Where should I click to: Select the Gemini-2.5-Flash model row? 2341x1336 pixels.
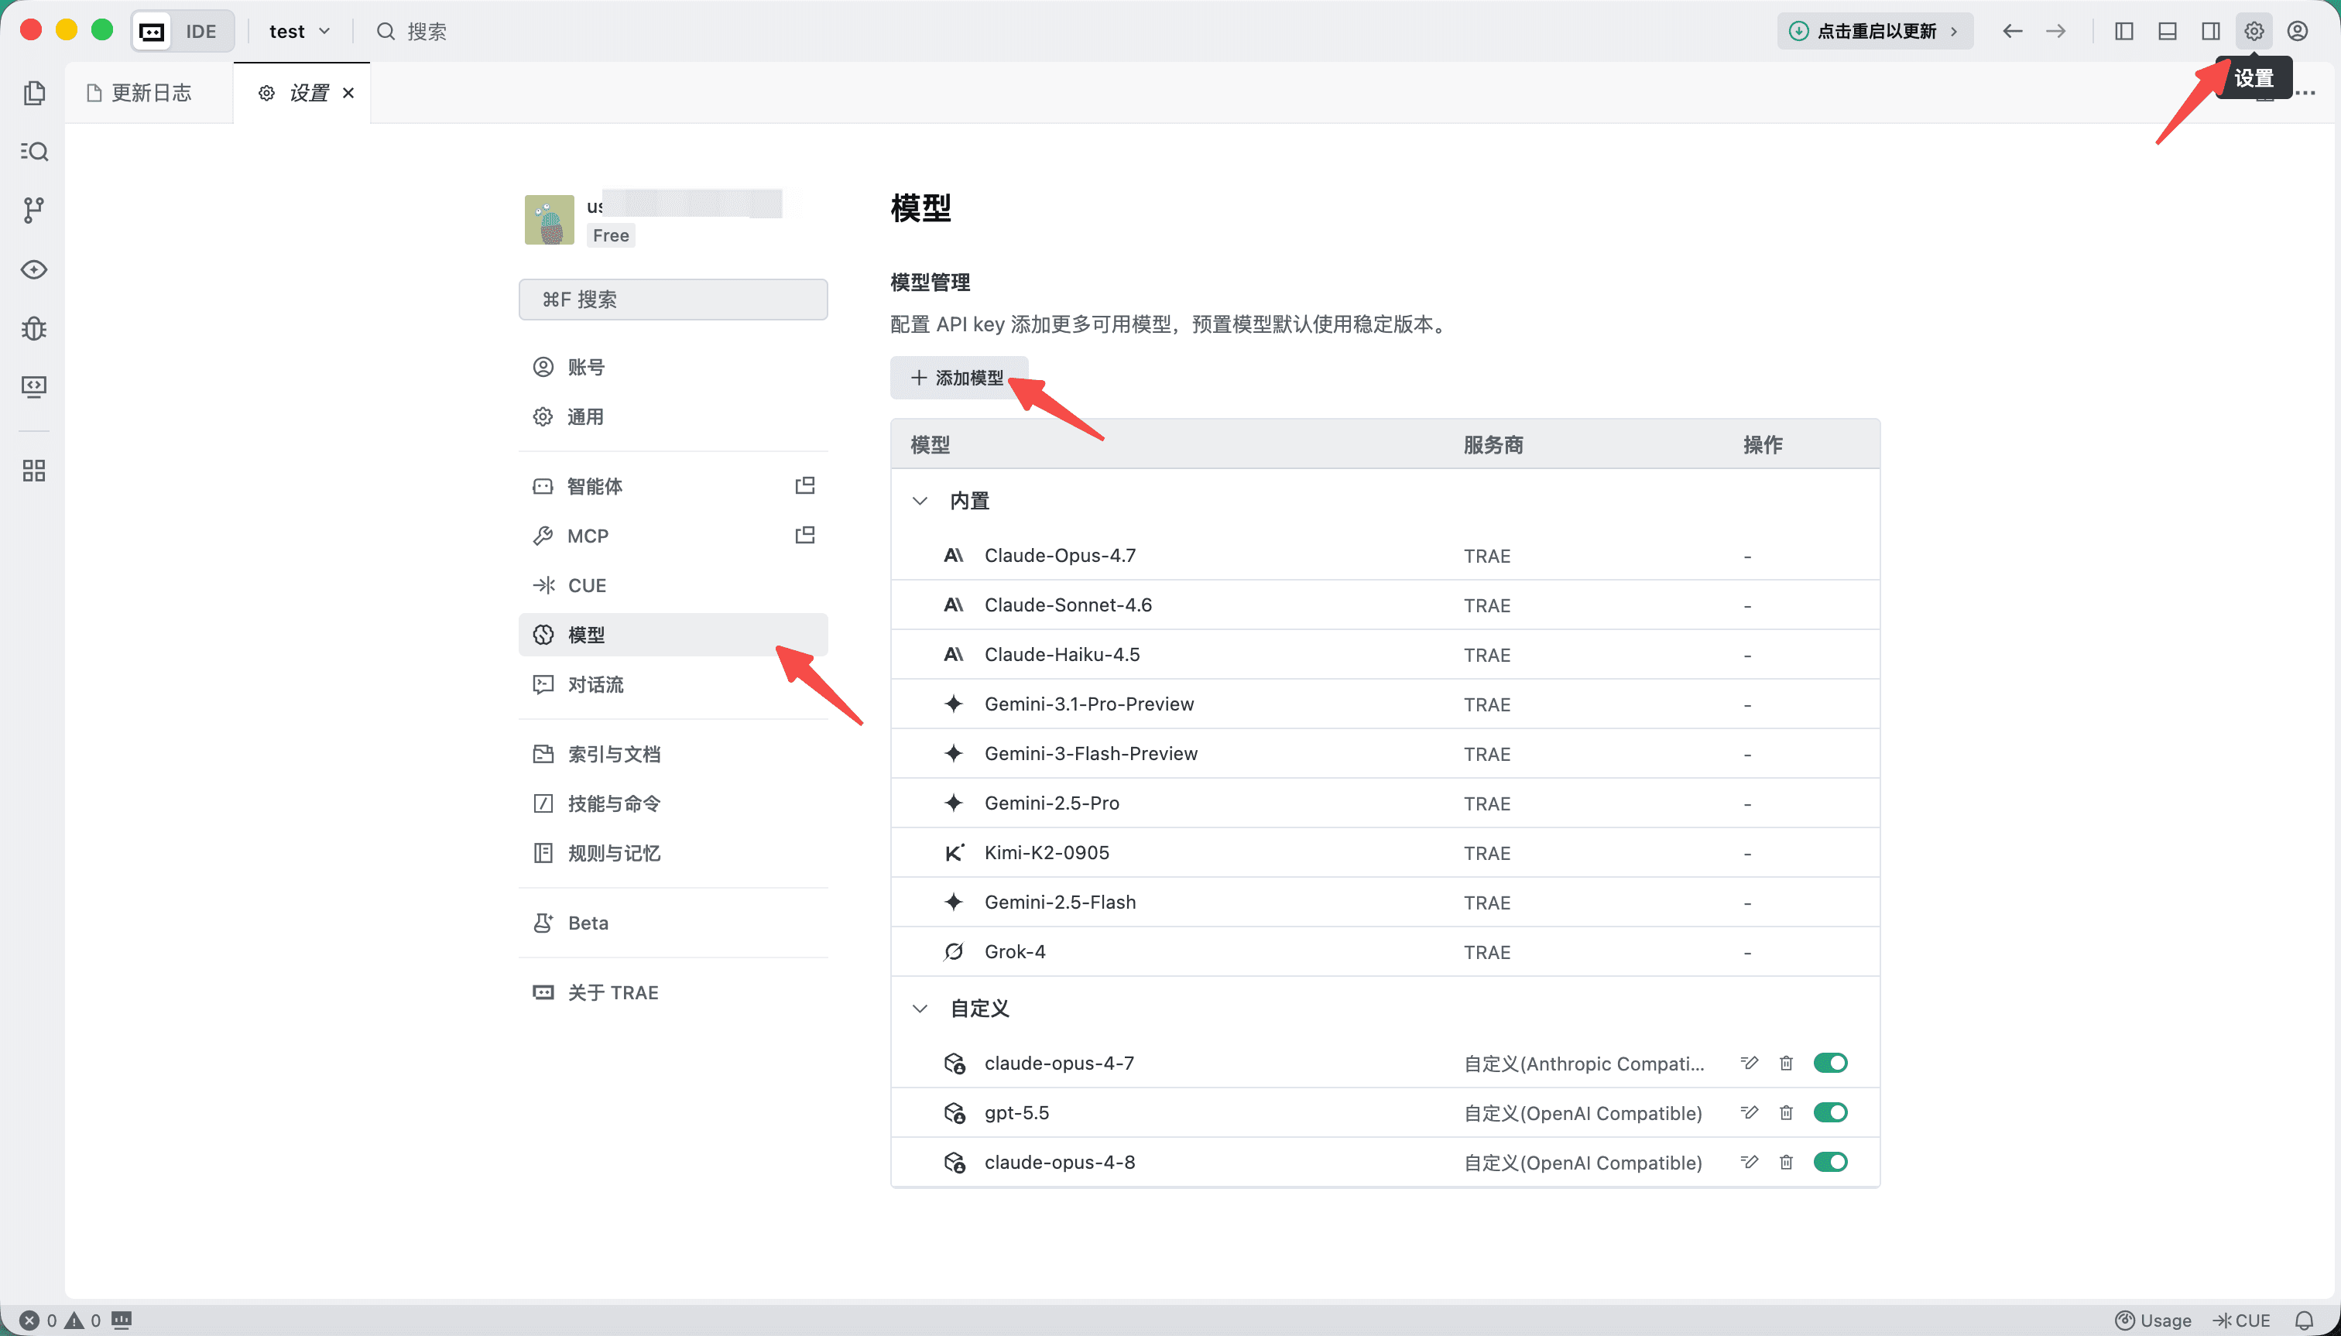click(x=1385, y=902)
